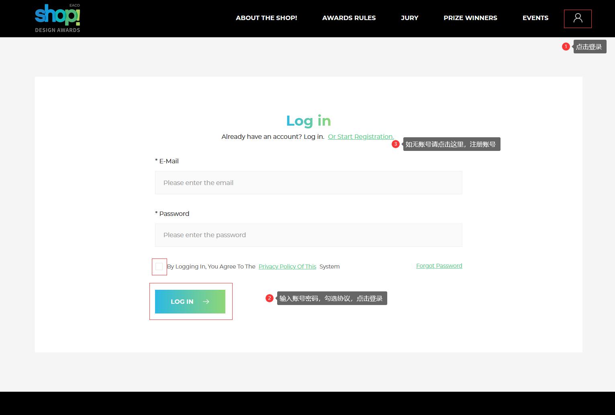Click the 如无账号请点击这里 registration tooltip

(x=451, y=144)
